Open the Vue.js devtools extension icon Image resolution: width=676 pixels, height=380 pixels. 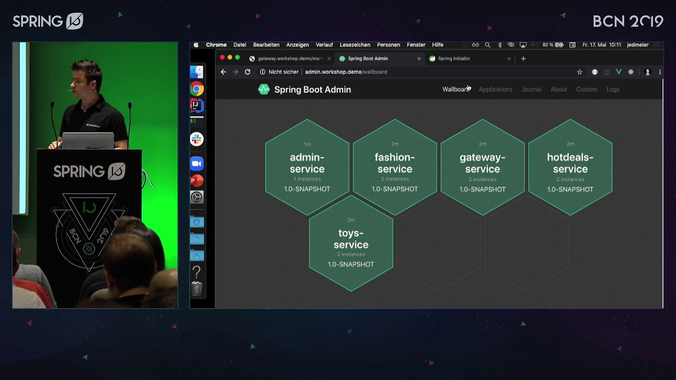[x=618, y=72]
